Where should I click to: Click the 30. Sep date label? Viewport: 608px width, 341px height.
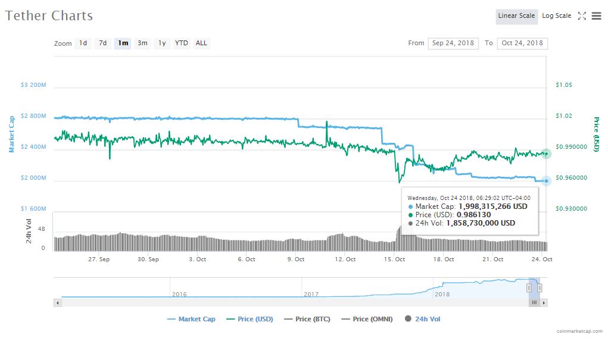click(x=148, y=259)
